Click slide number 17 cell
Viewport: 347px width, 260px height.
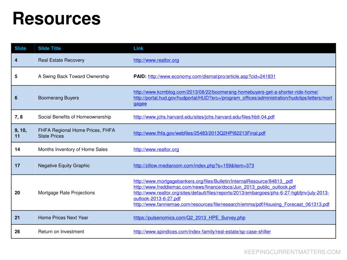(x=23, y=165)
